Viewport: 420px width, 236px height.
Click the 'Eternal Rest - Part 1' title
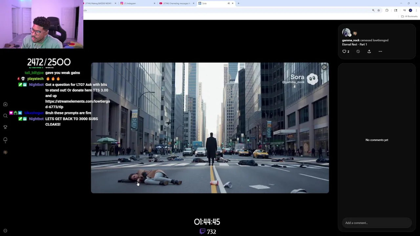[354, 44]
